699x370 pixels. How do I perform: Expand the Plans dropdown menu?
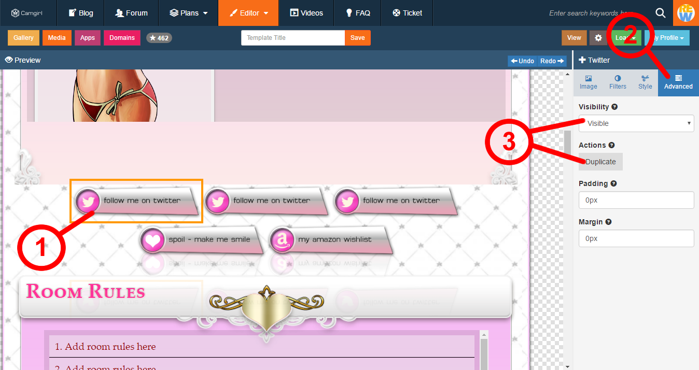pos(189,13)
